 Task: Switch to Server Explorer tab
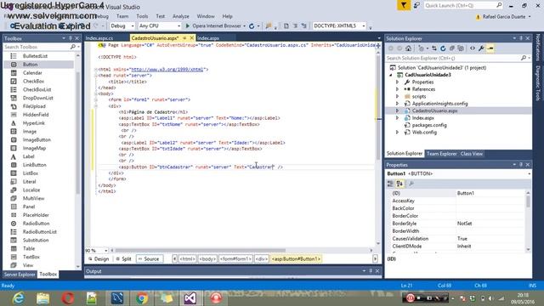[20, 275]
